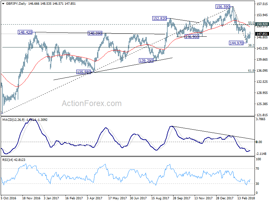Click the current price 147.851 marker
The width and height of the screenshot is (269, 202).
[x=262, y=34]
